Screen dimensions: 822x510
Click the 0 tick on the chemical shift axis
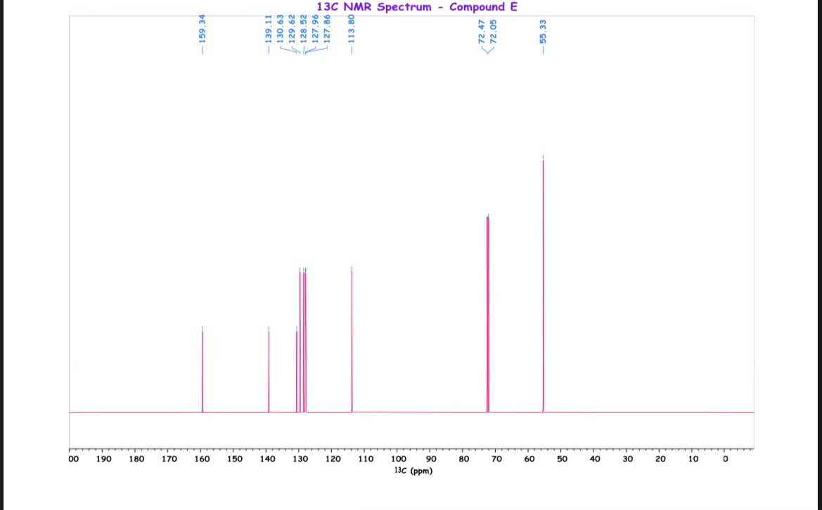(726, 459)
